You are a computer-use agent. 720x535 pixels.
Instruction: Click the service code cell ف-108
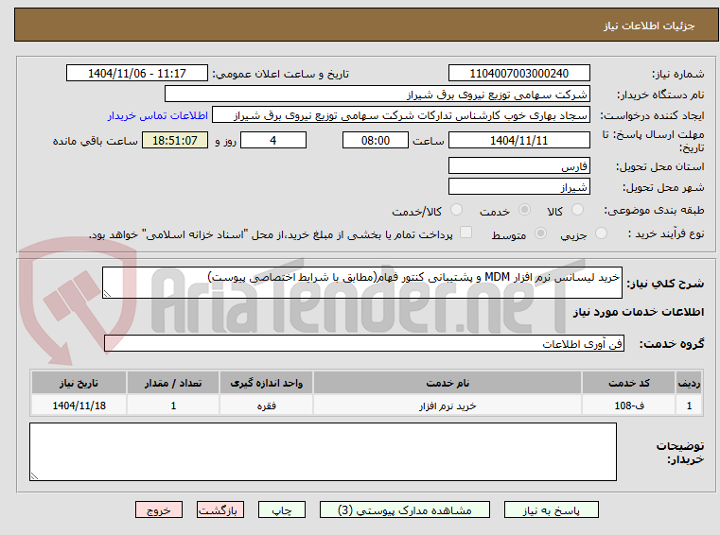(628, 406)
